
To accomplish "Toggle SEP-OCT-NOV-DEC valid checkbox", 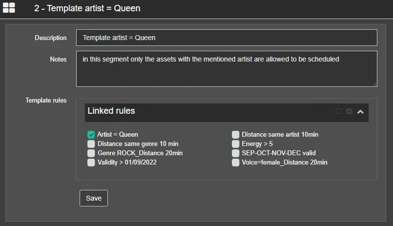I will click(236, 153).
